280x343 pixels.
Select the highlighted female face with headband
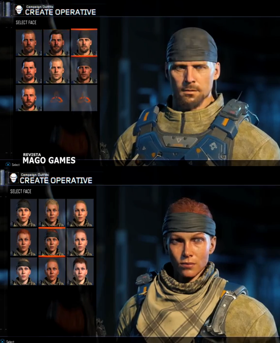52,242
